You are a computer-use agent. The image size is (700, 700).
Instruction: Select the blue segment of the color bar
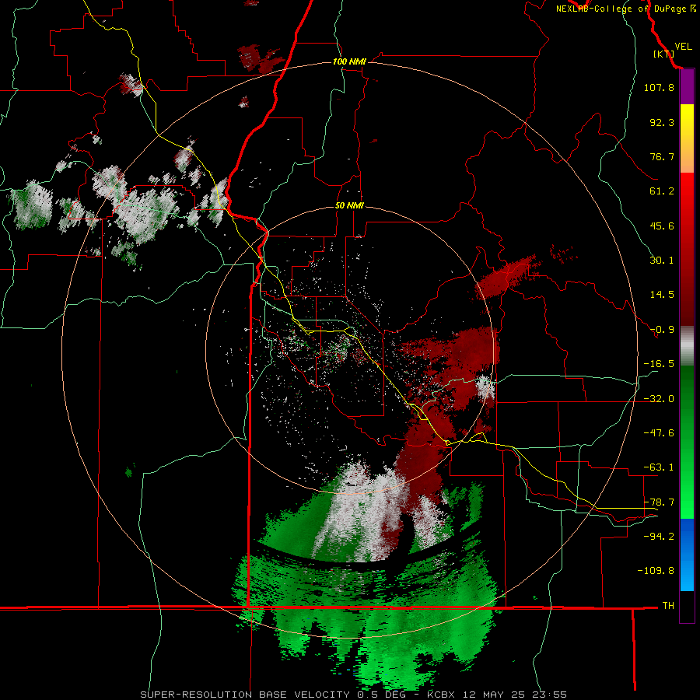coord(687,555)
